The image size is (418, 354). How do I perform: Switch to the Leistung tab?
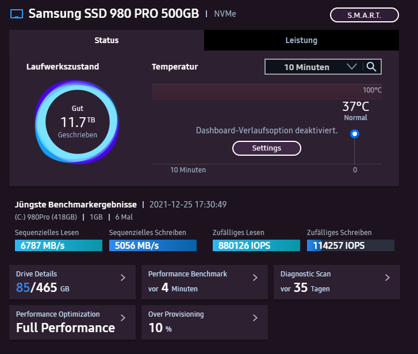(301, 40)
